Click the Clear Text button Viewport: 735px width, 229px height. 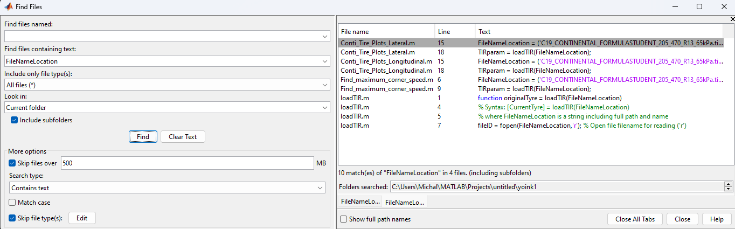click(x=183, y=137)
